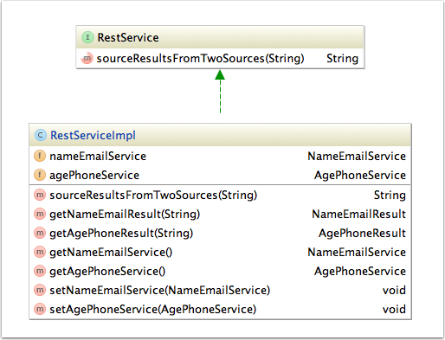Click void return type of setAgePhoneService

394,310
